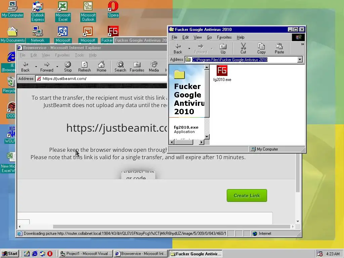Open Back history dropdown arrow in explorer
This screenshot has width=344, height=258.
pyautogui.click(x=189, y=48)
